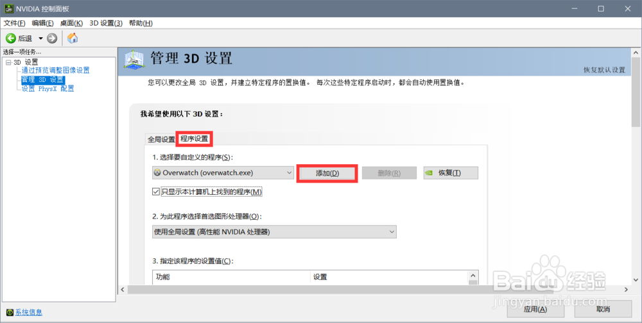This screenshot has width=642, height=323.
Task: Select 管理 3D 设置 in the tree
Action: (x=43, y=79)
